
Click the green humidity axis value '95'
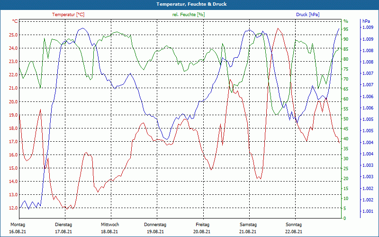pyautogui.click(x=346, y=29)
